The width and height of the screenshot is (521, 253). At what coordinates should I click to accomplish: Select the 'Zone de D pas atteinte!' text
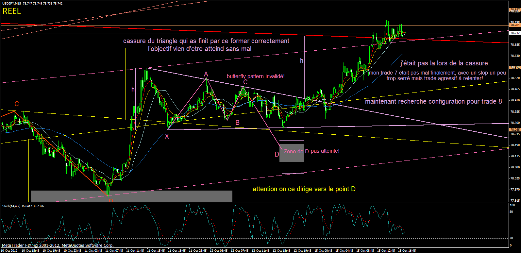pyautogui.click(x=312, y=151)
